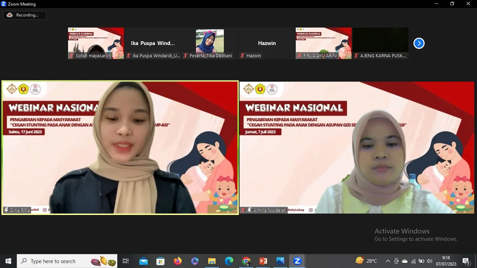
Task: Open the OneDrive cloud tray icon
Action: pos(405,261)
